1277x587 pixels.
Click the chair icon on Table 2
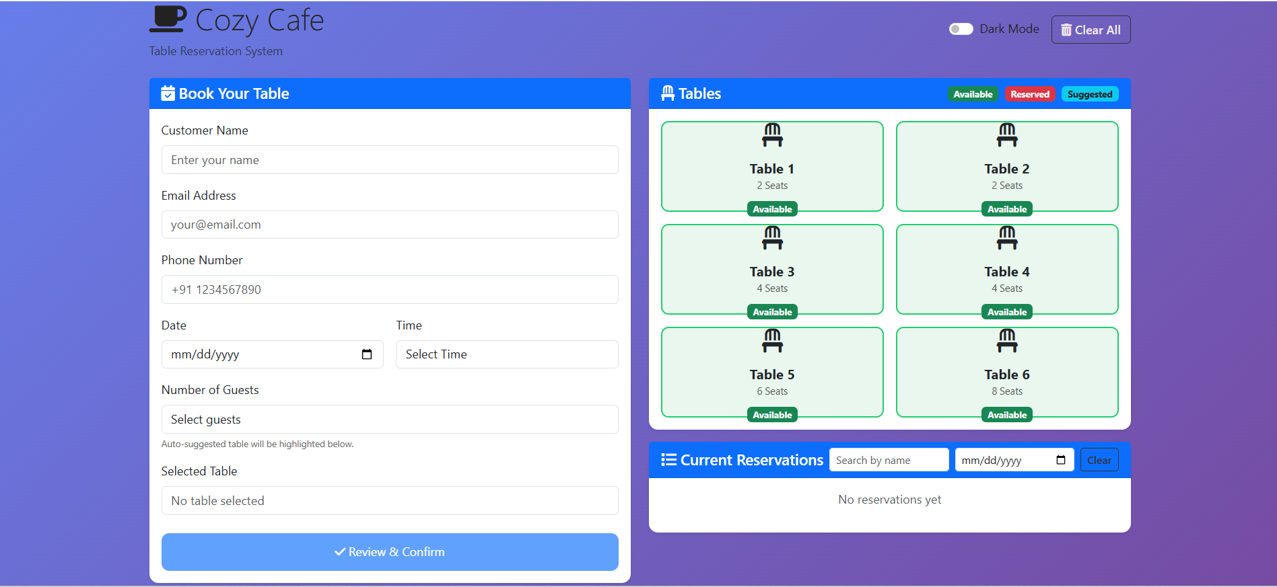1006,134
